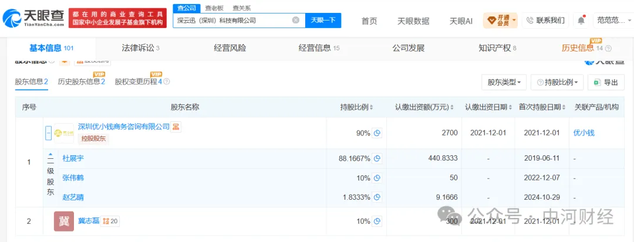The height and width of the screenshot is (242, 634).
Task: Click the 2022-12-07 date cell
Action: 541,178
